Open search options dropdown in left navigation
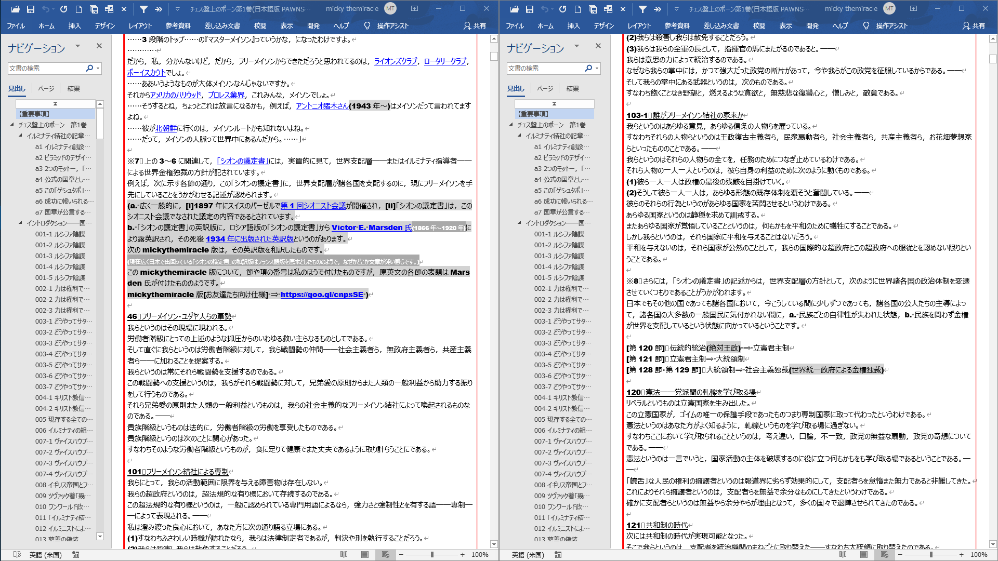 [x=98, y=69]
